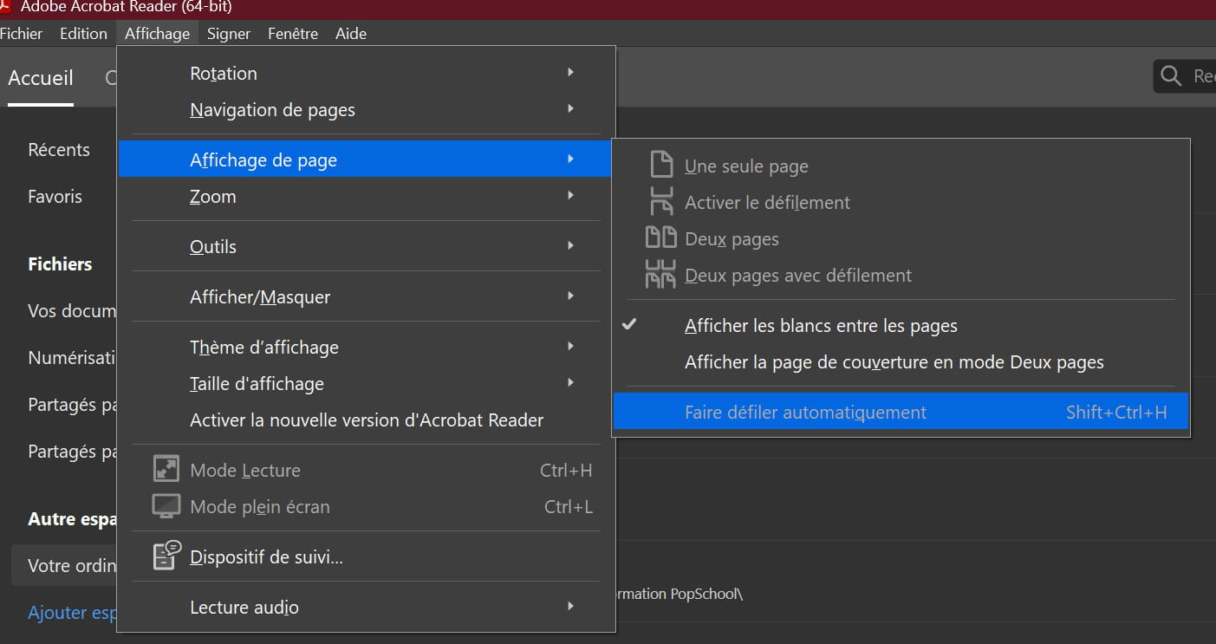The image size is (1216, 644).
Task: Open the Edition menu
Action: coord(83,34)
